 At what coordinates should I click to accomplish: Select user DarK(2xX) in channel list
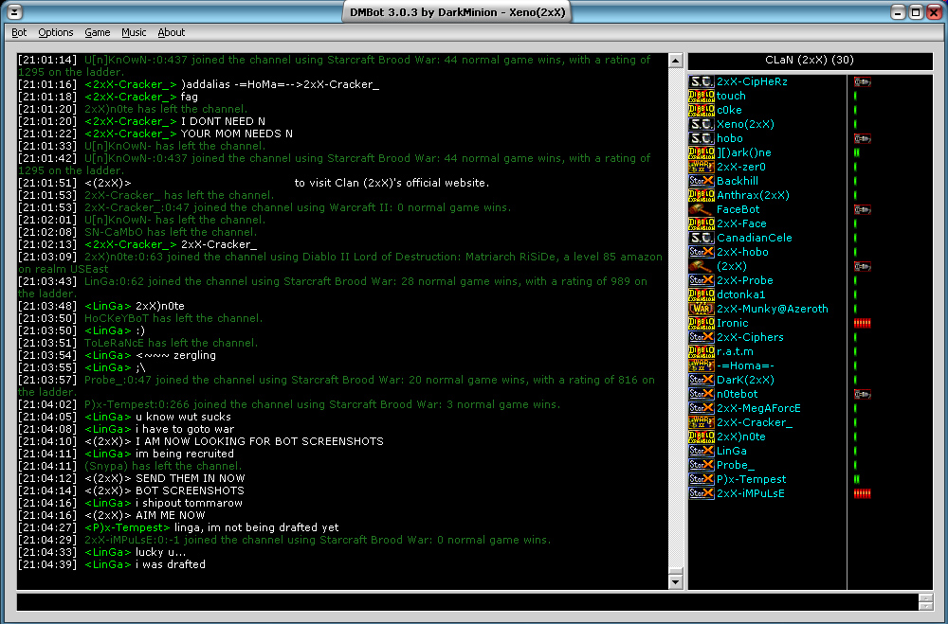tap(745, 380)
